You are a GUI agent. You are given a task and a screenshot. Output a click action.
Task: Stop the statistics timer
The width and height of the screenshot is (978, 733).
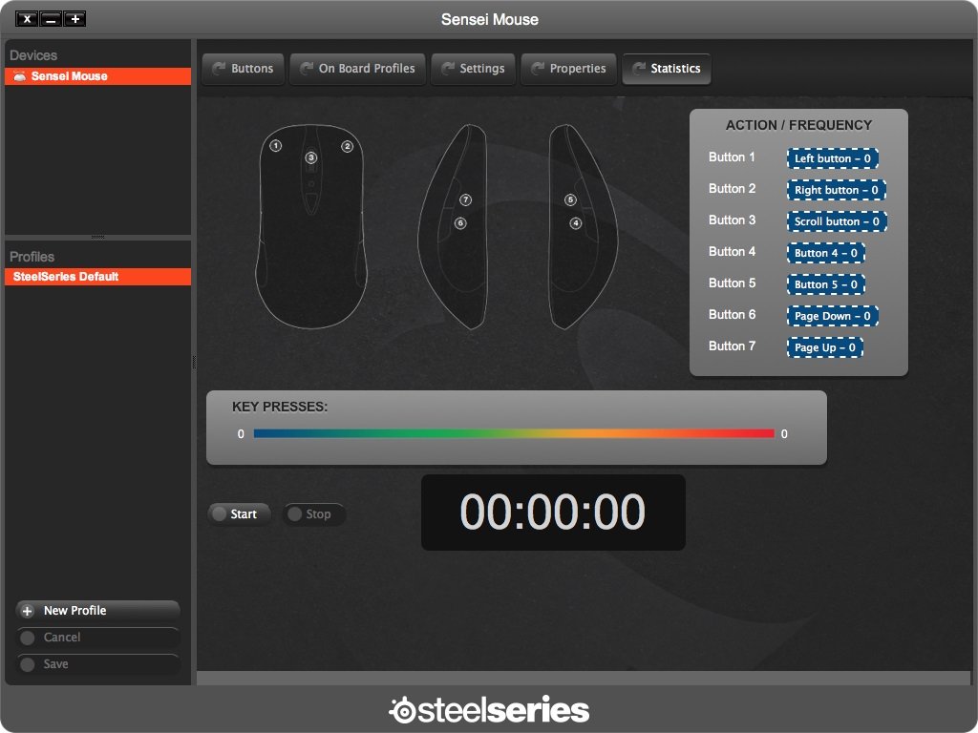pyautogui.click(x=313, y=514)
